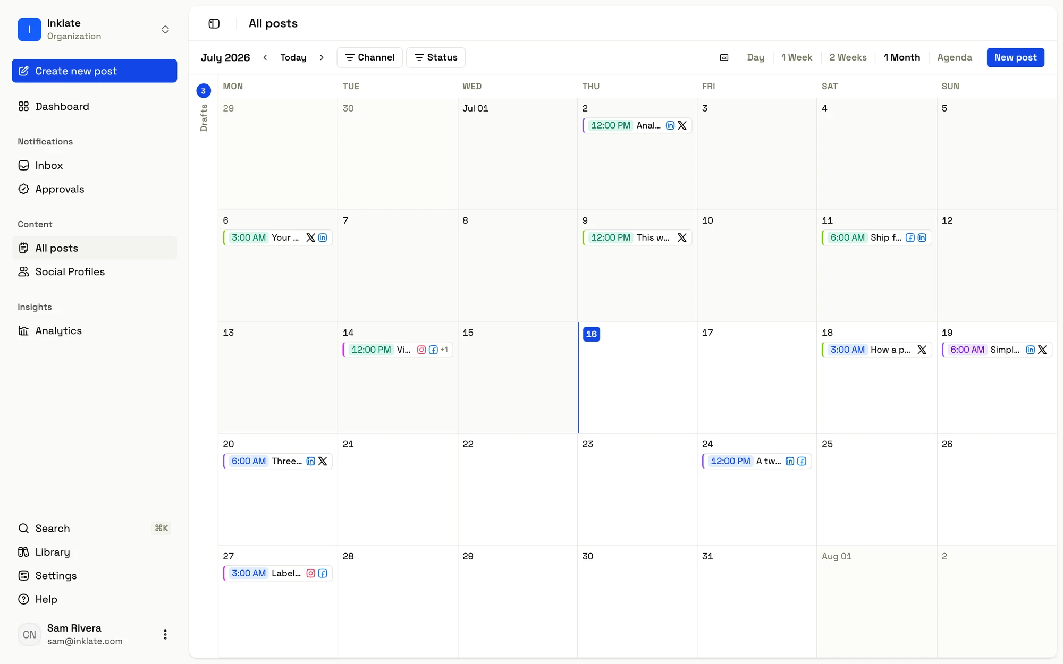
Task: Go to next month arrow
Action: [x=322, y=57]
